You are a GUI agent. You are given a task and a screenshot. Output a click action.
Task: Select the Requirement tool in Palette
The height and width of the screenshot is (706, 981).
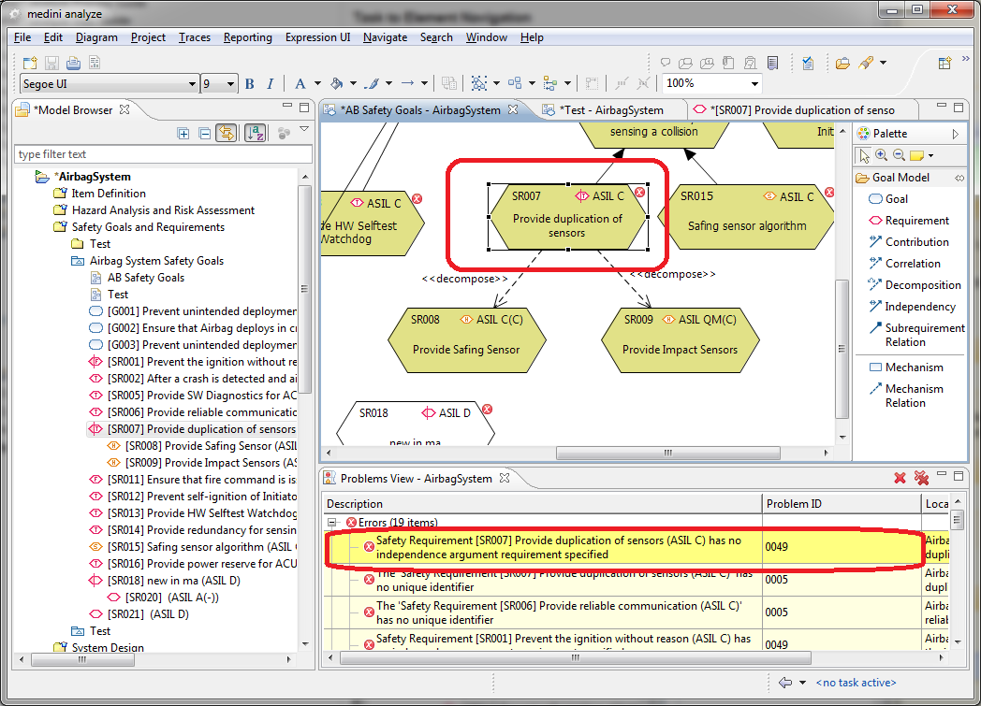(x=916, y=221)
